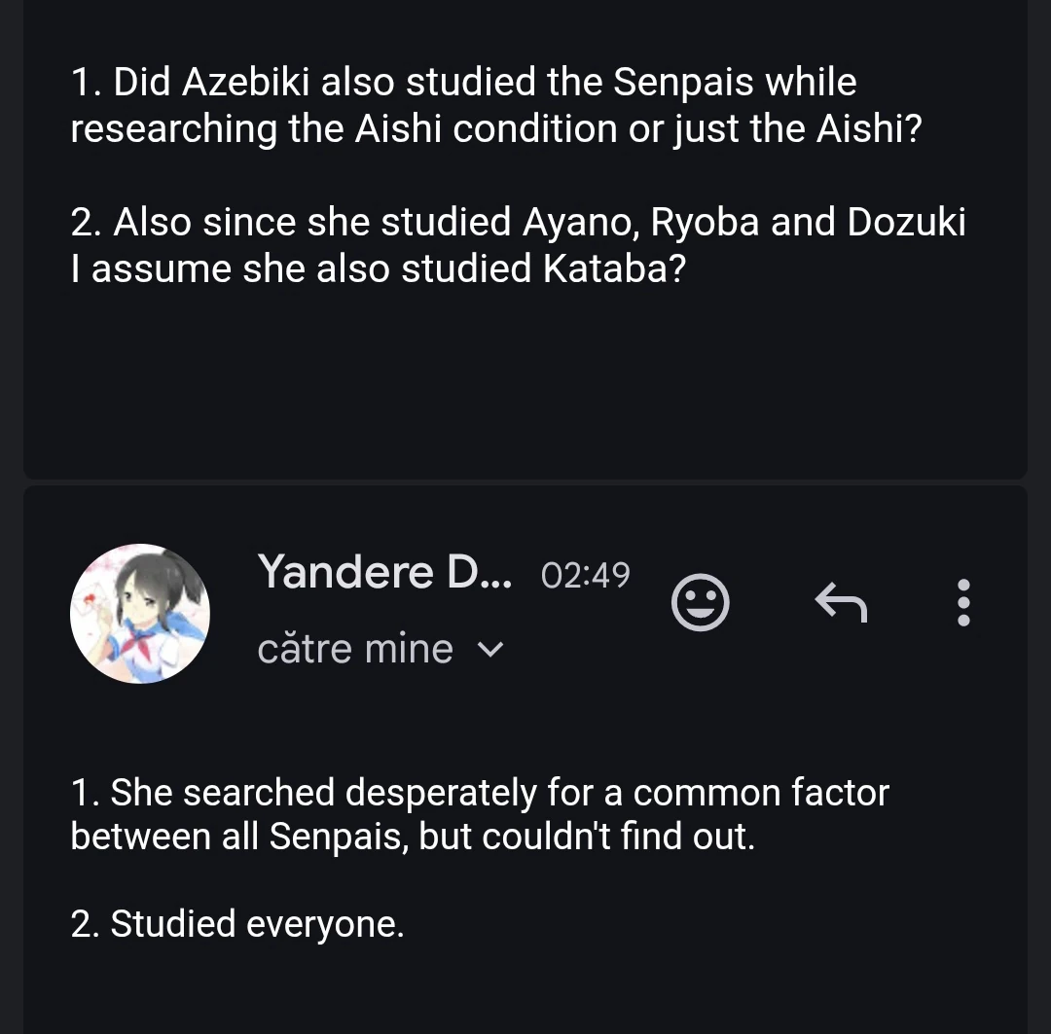Tap the 'către mine' recipient label
This screenshot has height=1034, width=1051.
point(355,650)
